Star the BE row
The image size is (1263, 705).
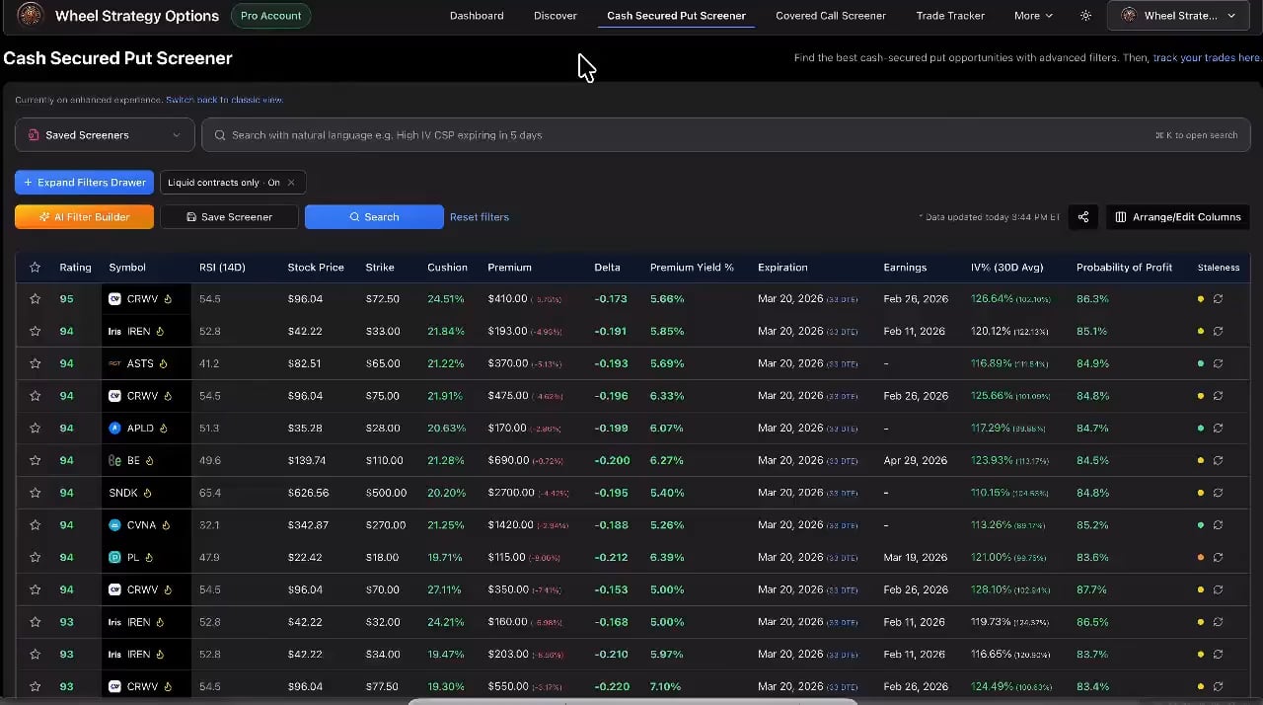36,461
